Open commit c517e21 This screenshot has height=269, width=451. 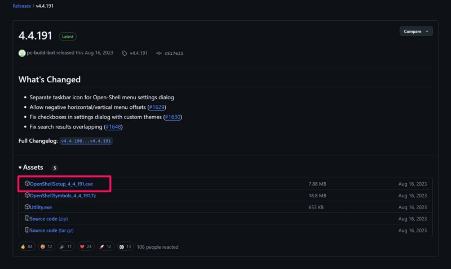coord(173,53)
